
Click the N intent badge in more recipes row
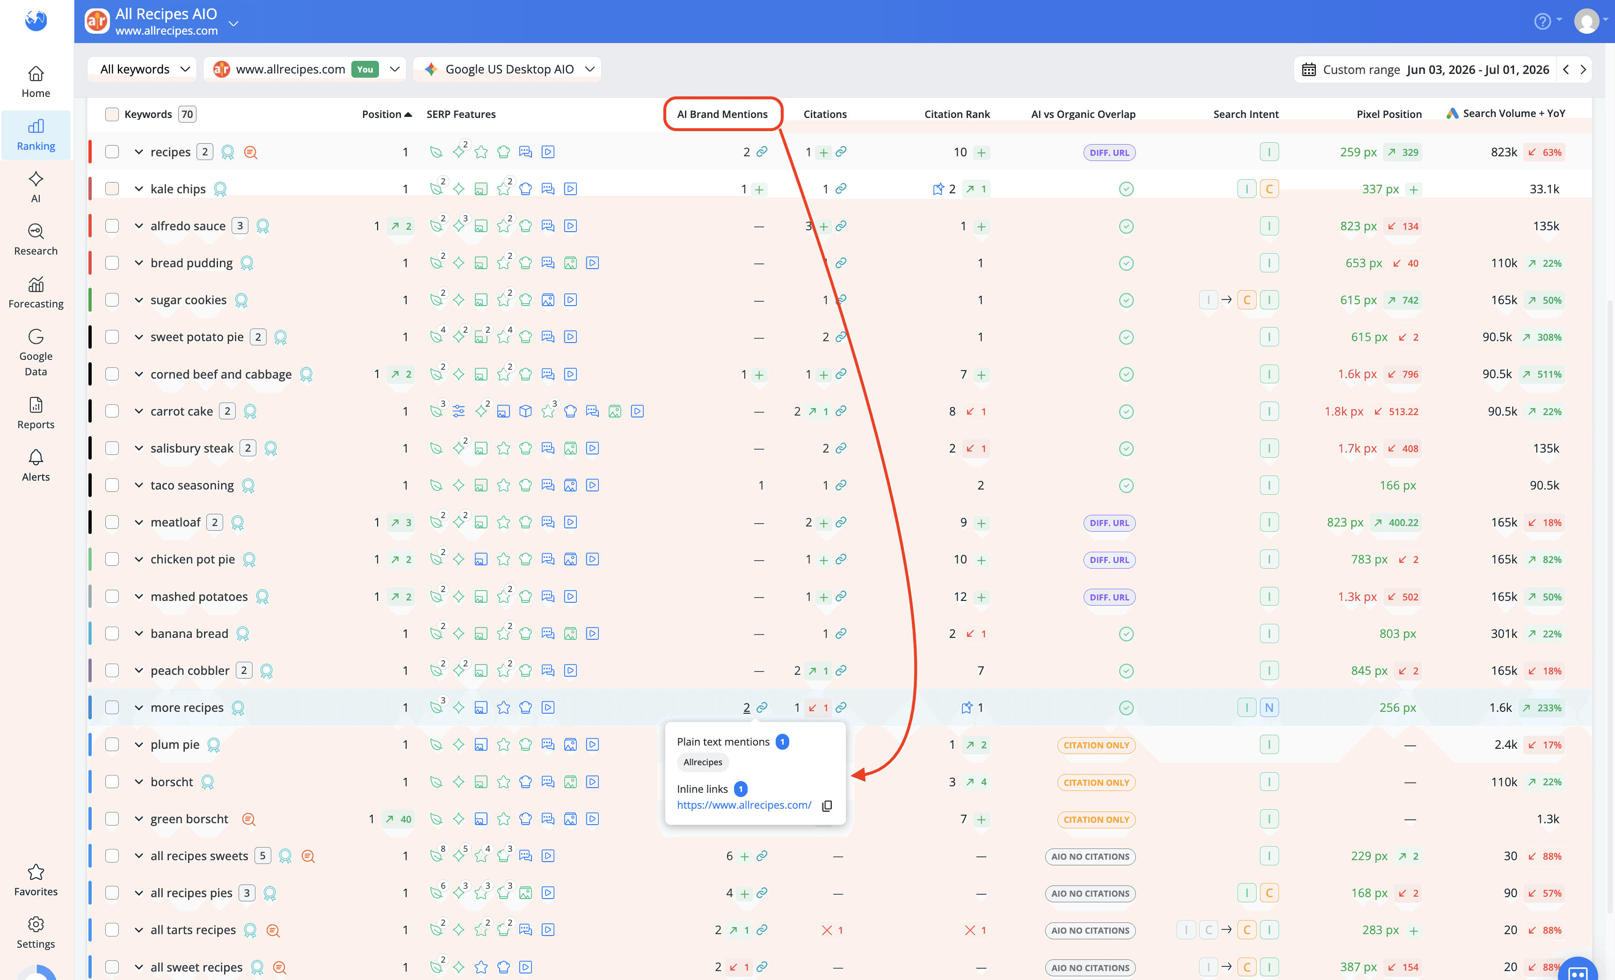click(1269, 707)
